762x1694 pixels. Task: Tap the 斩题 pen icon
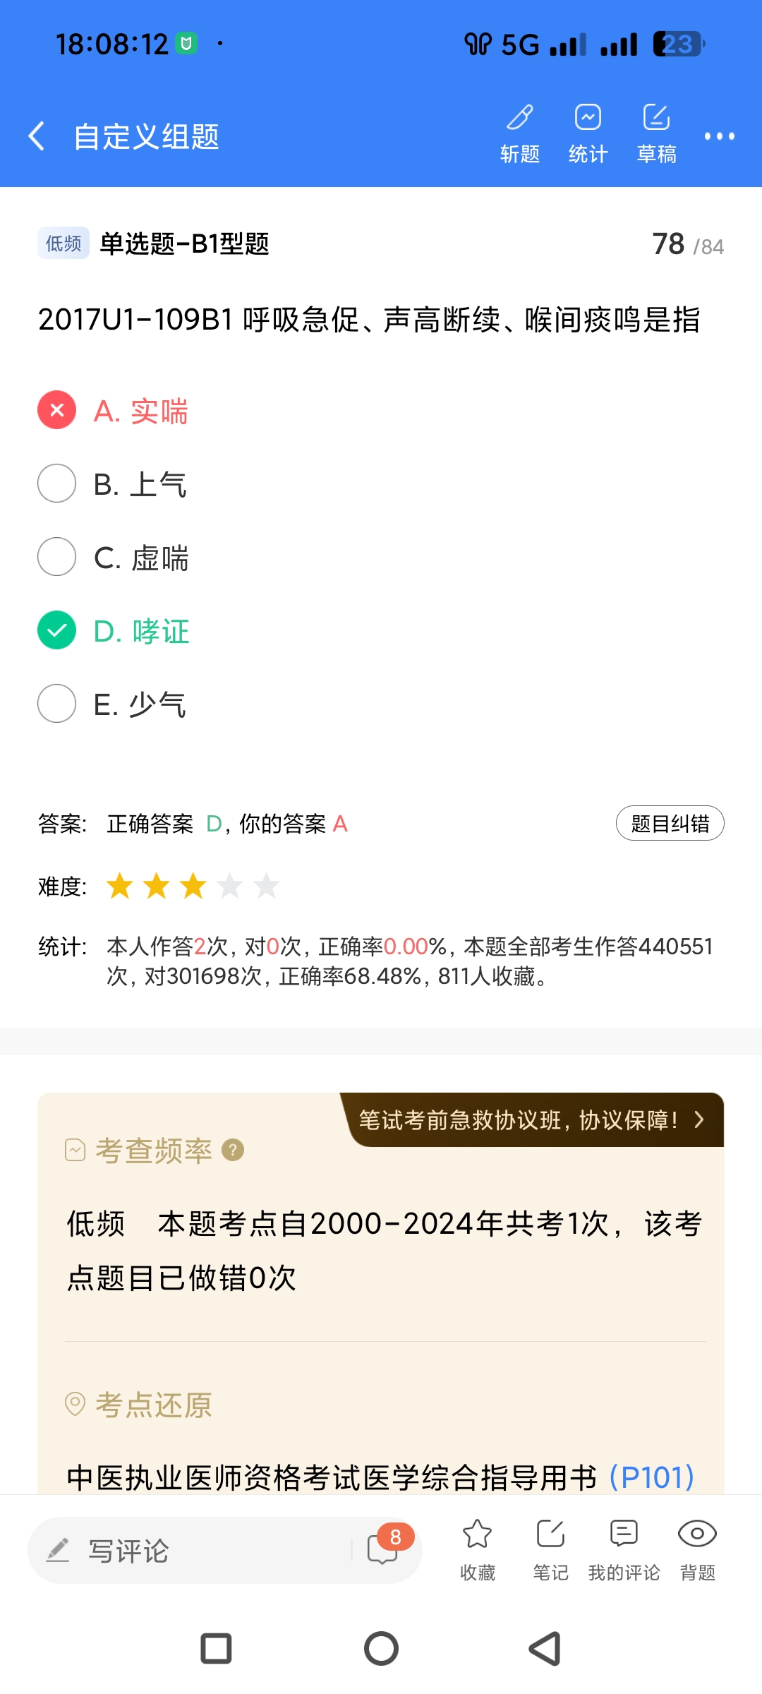pos(520,119)
